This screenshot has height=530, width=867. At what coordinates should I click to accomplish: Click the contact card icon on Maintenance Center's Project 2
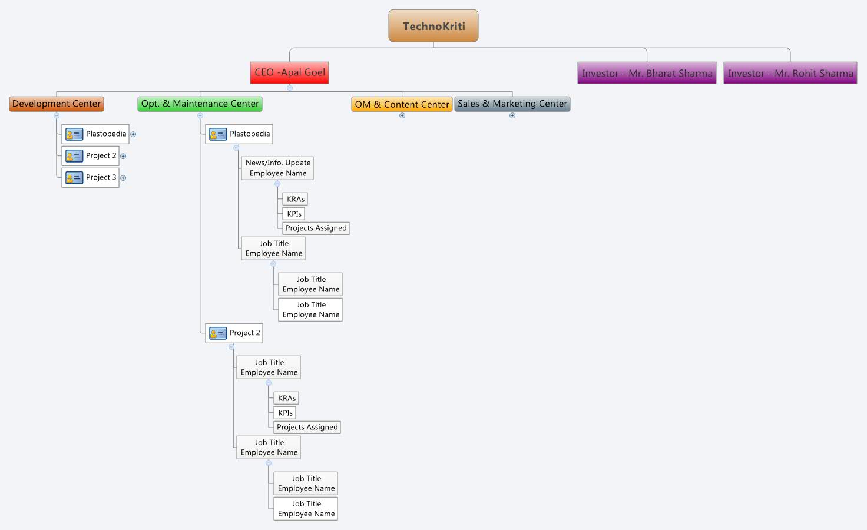pos(217,333)
